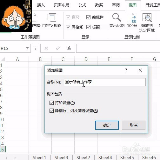
Task: Select row 8 header
Action: [3, 107]
